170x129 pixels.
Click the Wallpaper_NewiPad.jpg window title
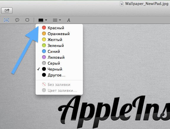[147, 4]
